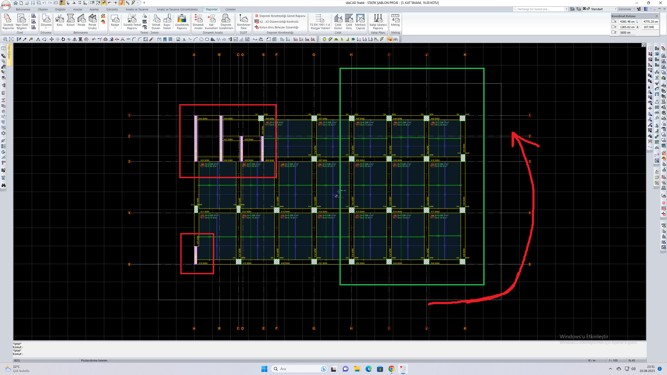Click the Undo arrow in quick access bar
The image size is (667, 375).
(x=44, y=3)
